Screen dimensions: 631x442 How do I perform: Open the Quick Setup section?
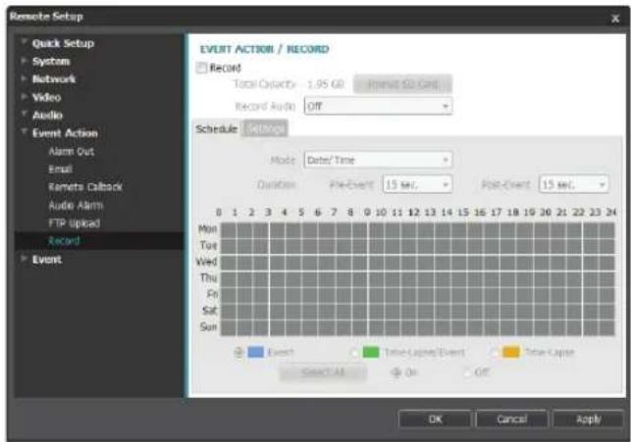63,43
